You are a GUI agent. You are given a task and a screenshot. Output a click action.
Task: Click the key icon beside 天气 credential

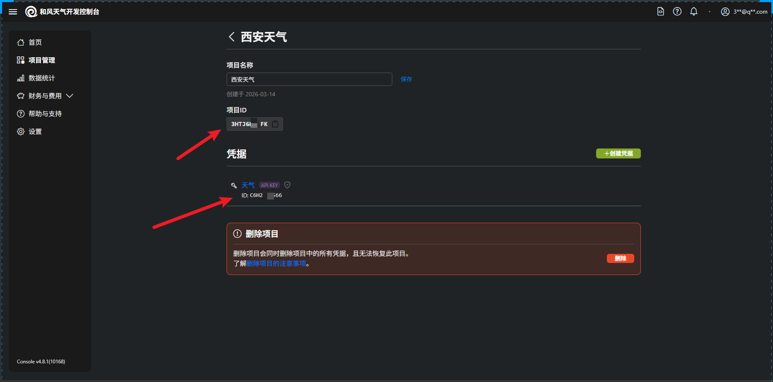(x=234, y=185)
